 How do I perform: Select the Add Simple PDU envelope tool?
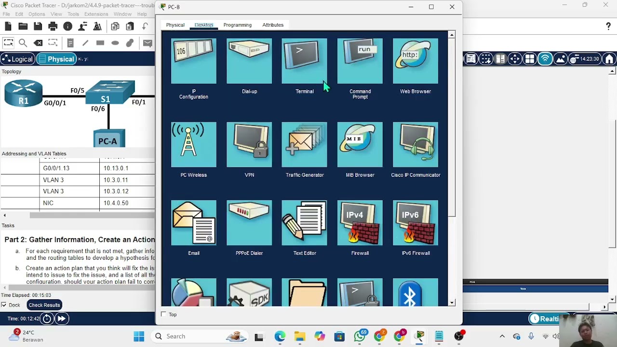click(x=148, y=43)
